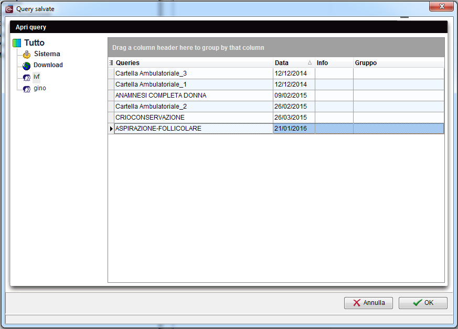This screenshot has height=329, width=458.
Task: Click the row indicator of ASPIRAZIONE-FOLLICOLARE
Action: tap(111, 129)
